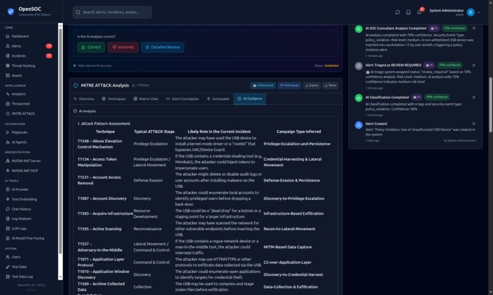
Task: Delete the Alert Triaged timeline entry
Action: coord(473,65)
